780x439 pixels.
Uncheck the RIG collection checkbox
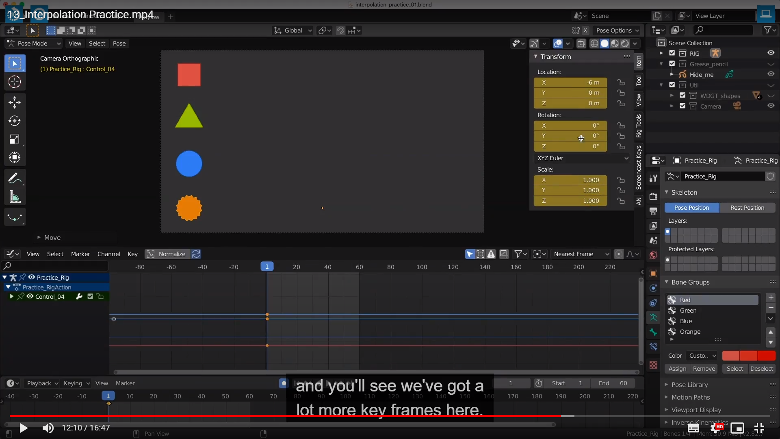tap(672, 53)
